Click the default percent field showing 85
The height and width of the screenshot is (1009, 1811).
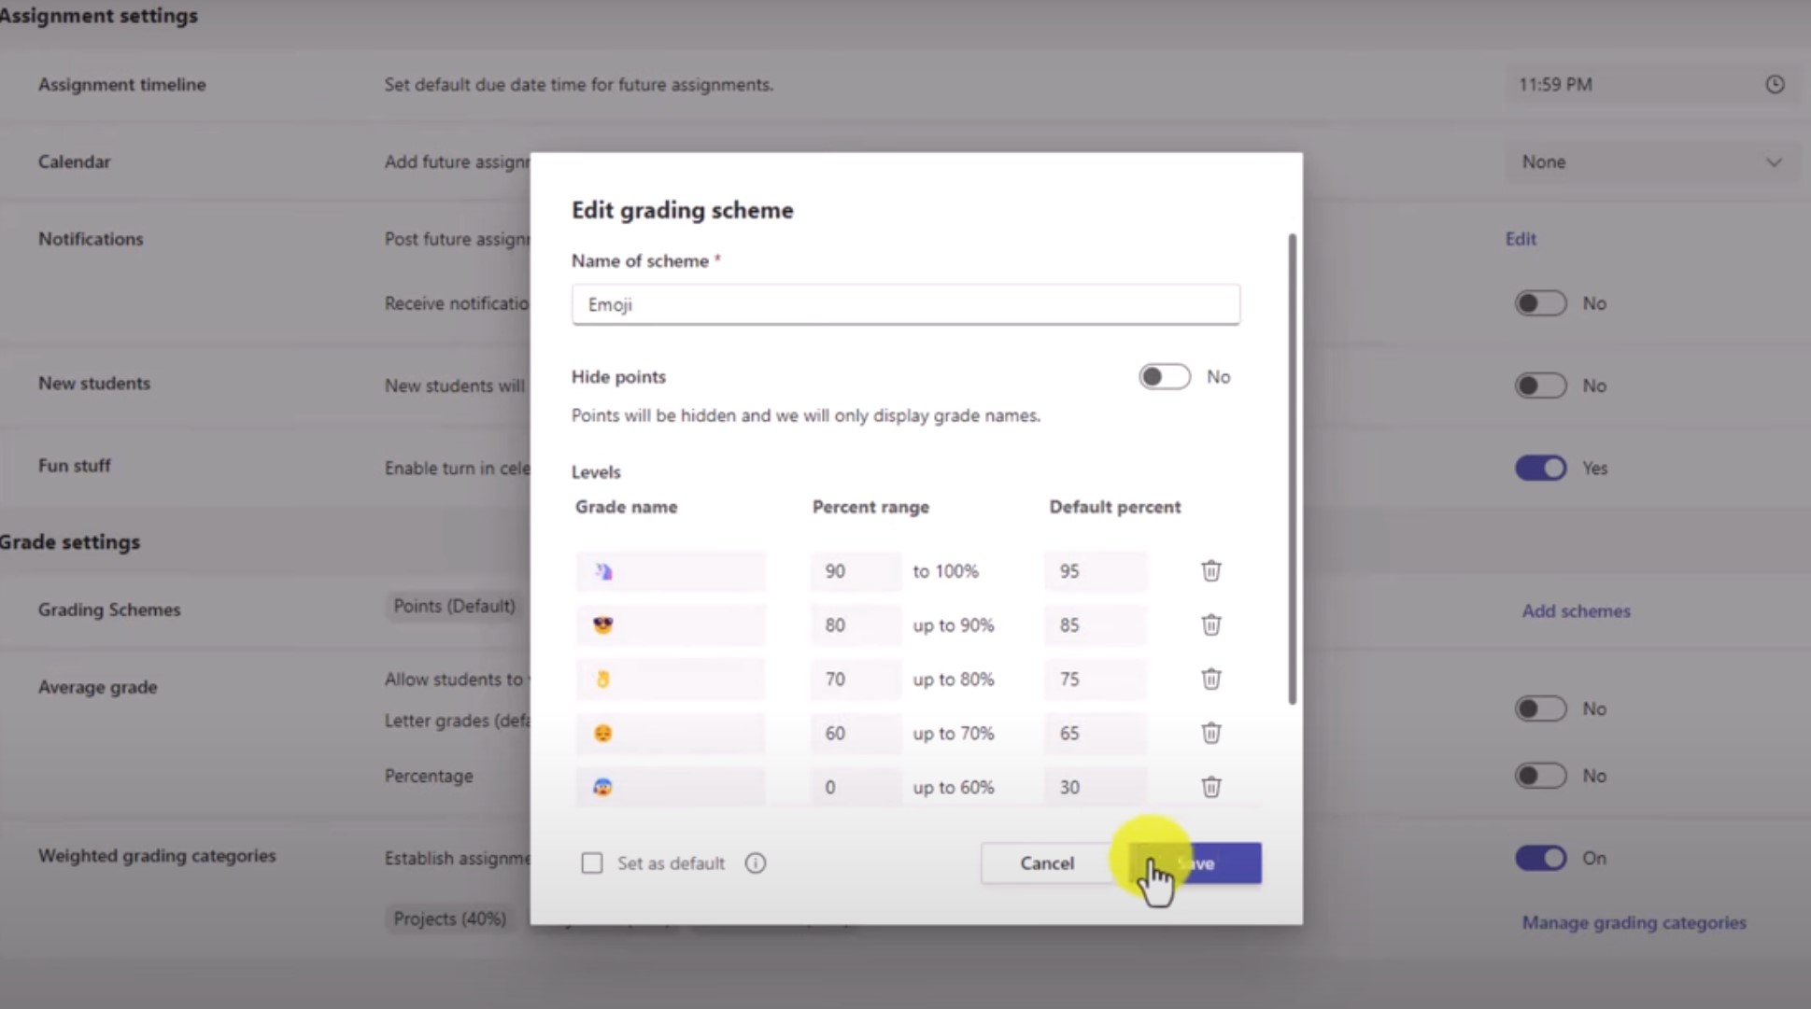(1096, 625)
